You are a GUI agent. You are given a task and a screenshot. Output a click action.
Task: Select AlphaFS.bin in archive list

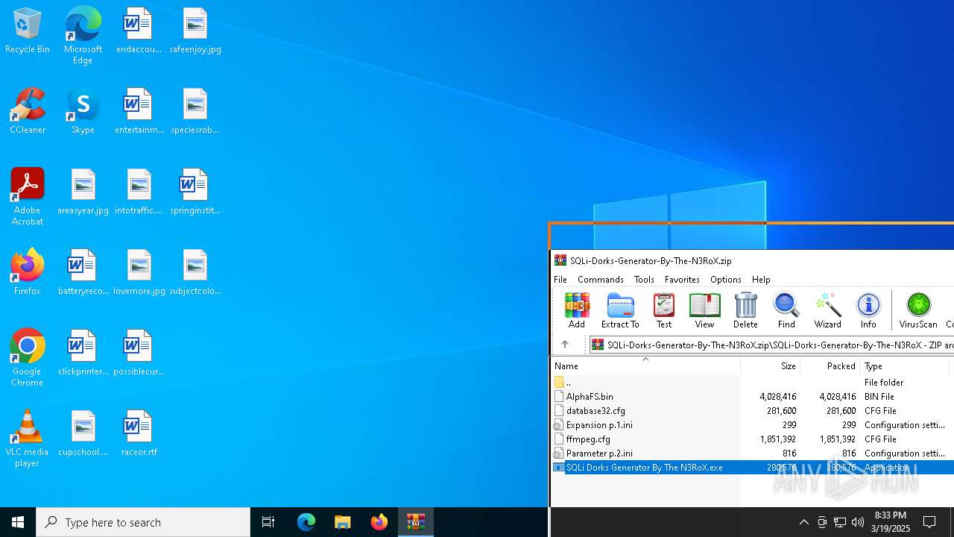tap(753, 397)
